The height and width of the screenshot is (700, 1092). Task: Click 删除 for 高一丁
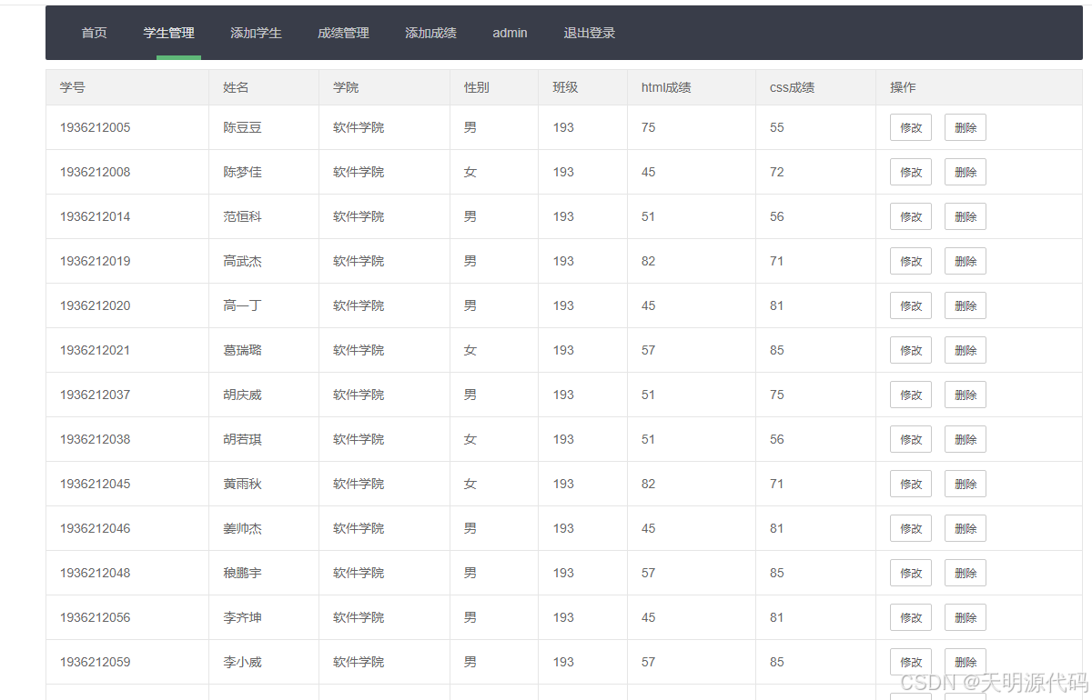tap(966, 305)
